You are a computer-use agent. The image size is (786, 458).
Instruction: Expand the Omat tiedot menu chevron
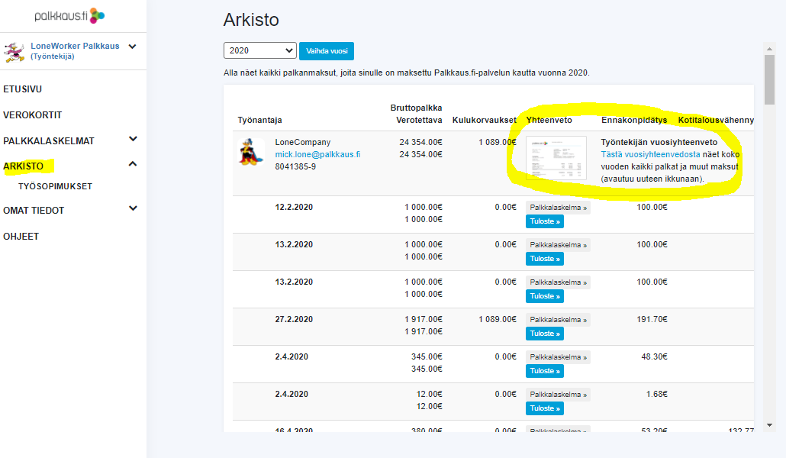pos(133,208)
